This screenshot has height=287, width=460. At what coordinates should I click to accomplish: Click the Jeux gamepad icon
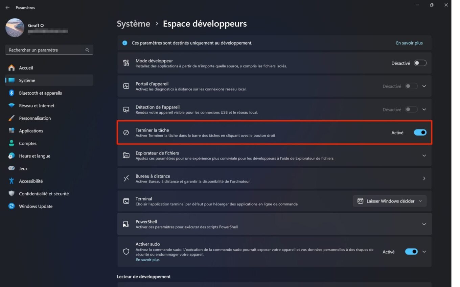(x=11, y=168)
